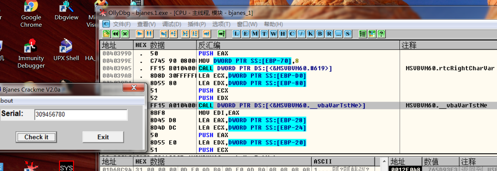This screenshot has width=497, height=171.
Task: Select the CALL __vbaVarTstNe instruction line
Action: (x=298, y=105)
